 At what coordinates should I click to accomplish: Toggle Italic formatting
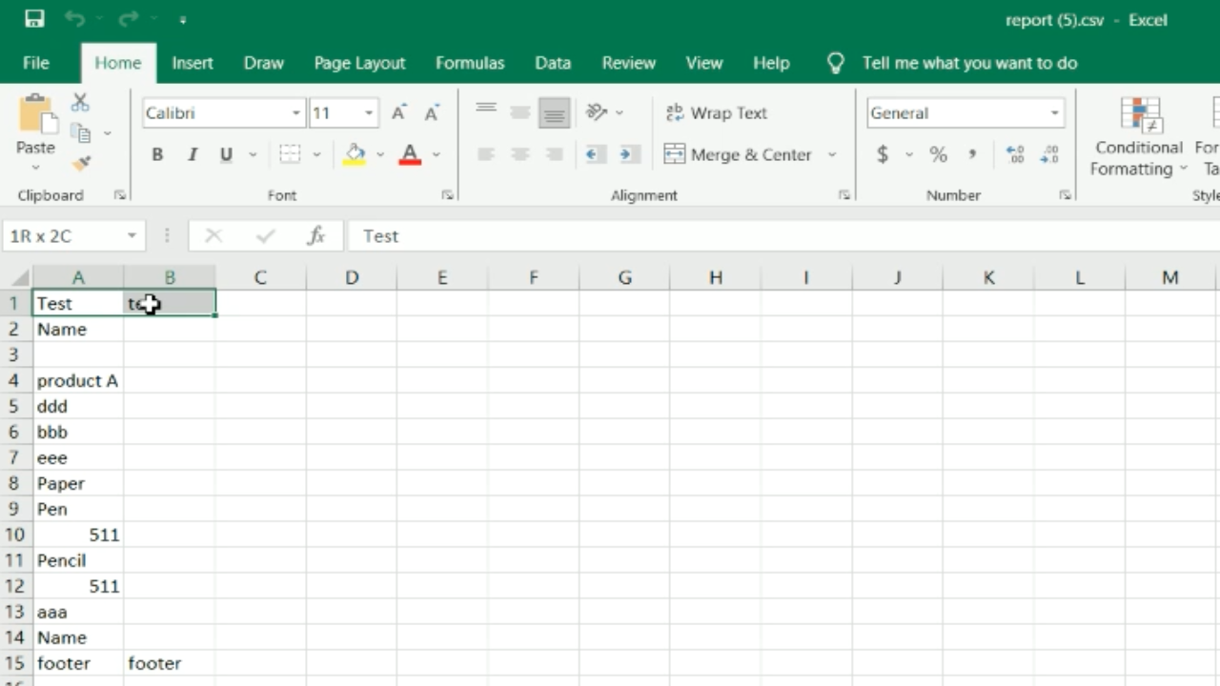(192, 154)
